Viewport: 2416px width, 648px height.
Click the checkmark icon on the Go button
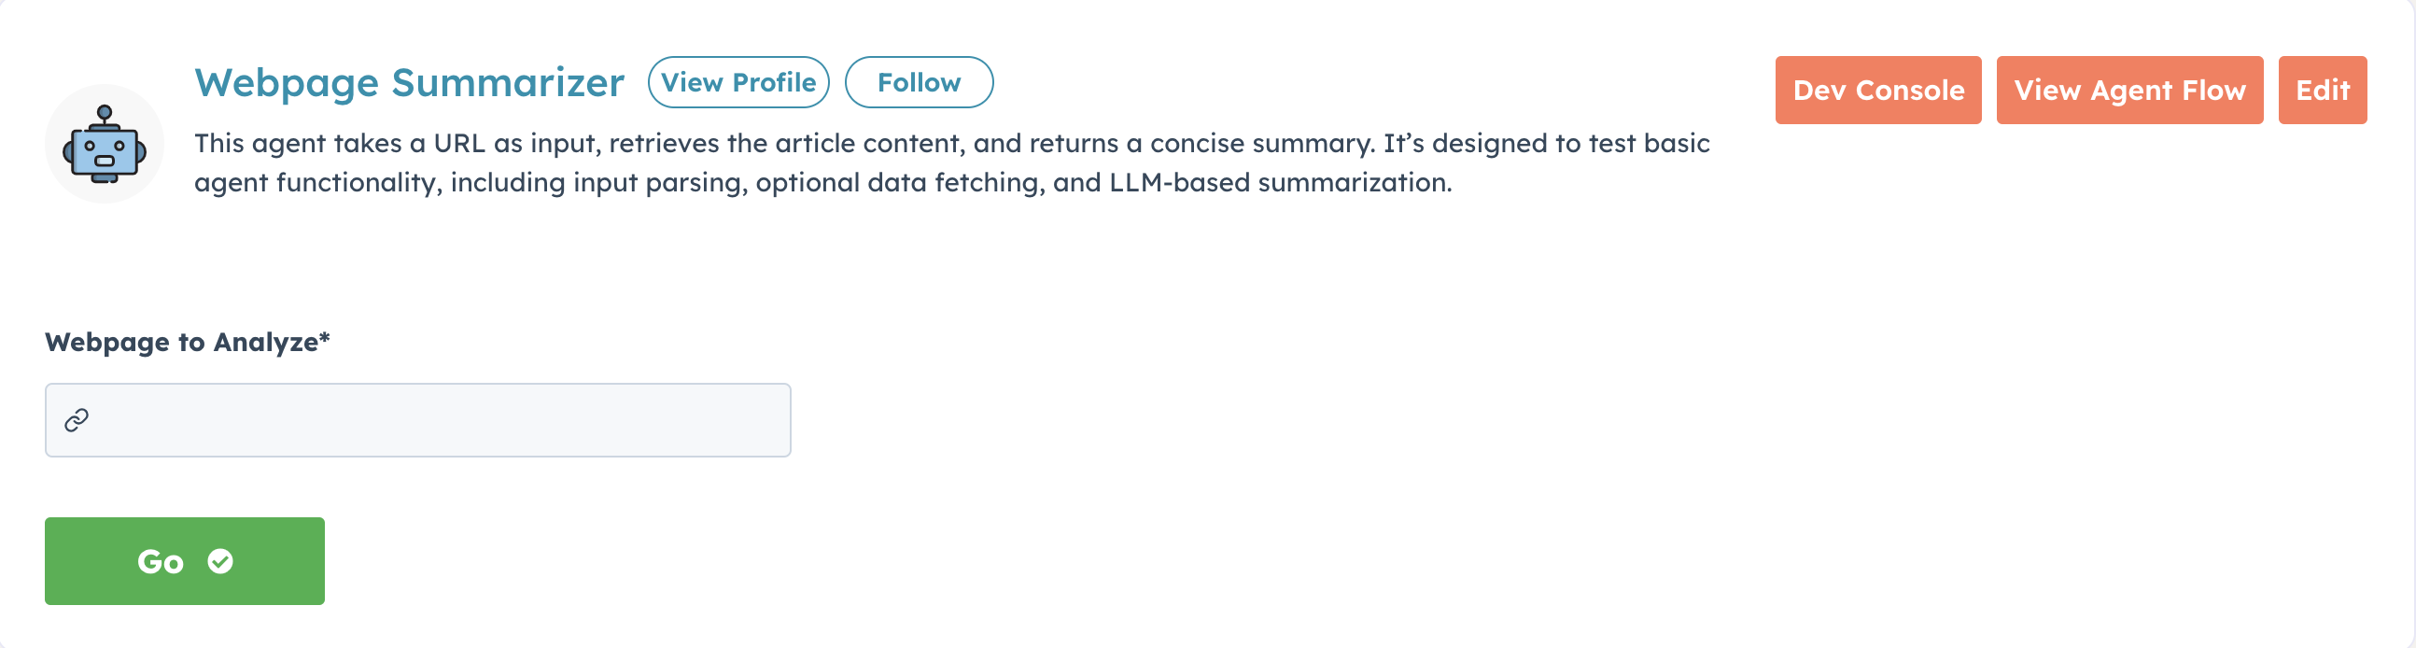tap(218, 561)
